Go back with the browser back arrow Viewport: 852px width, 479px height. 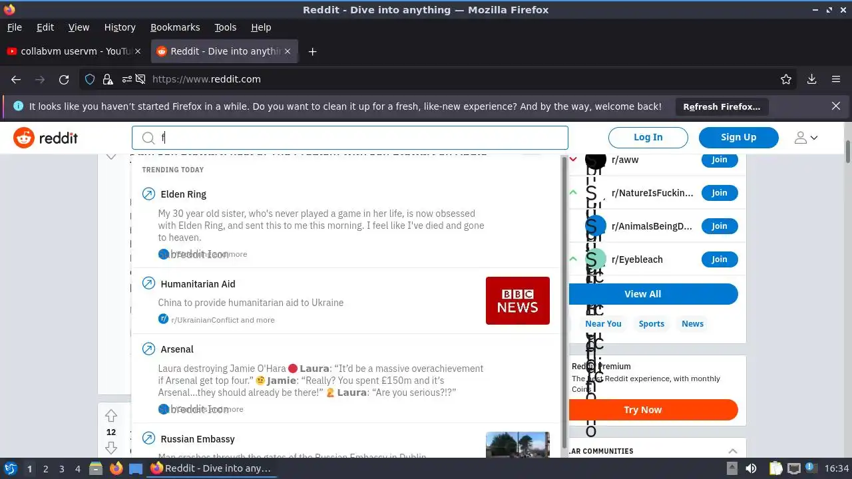click(16, 79)
